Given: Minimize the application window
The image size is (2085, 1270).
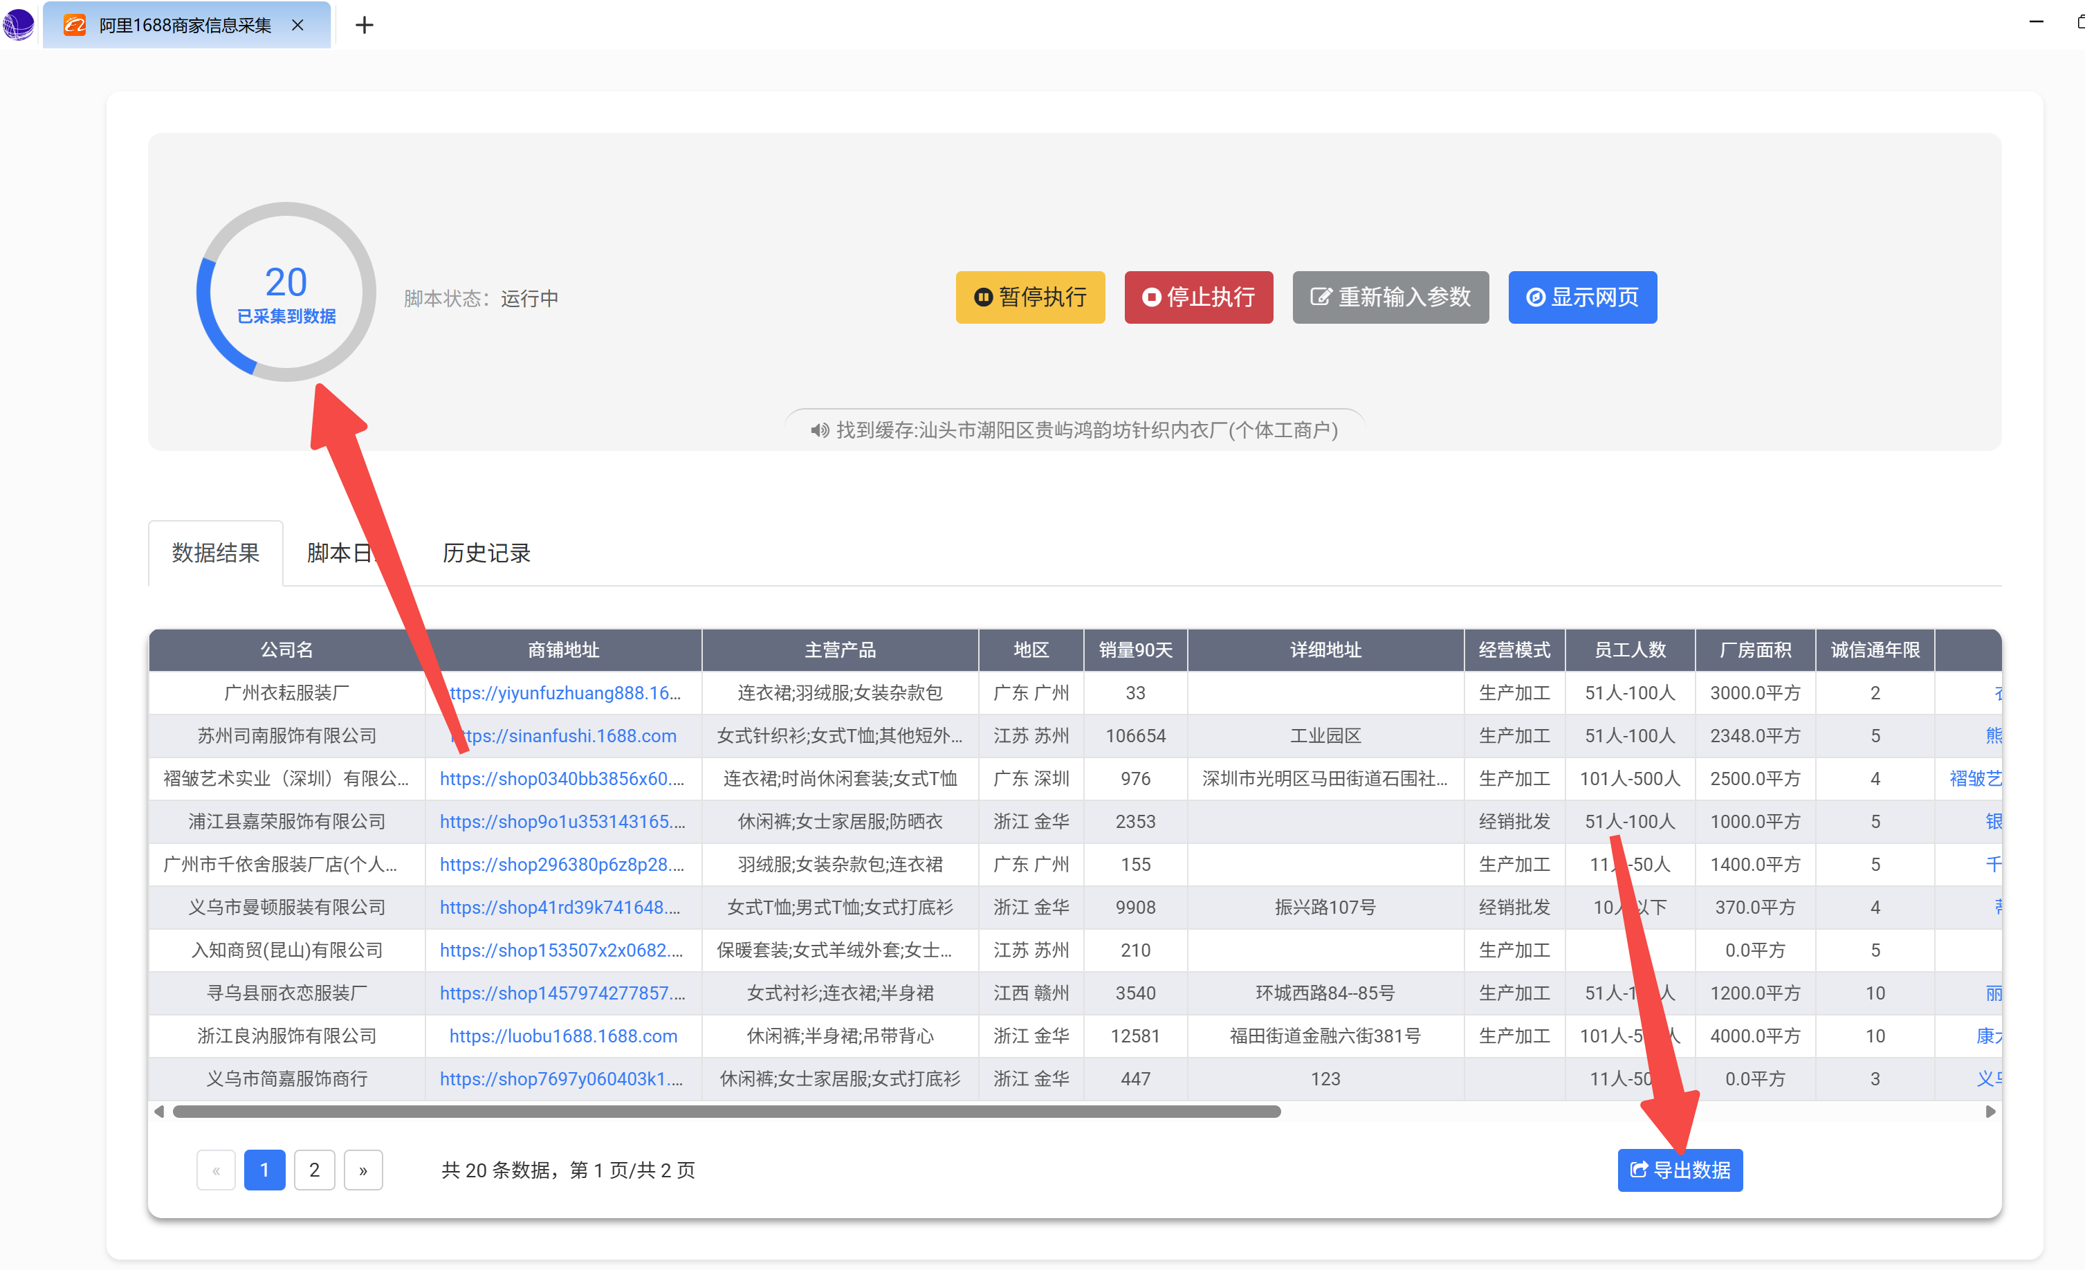Looking at the screenshot, I should coord(2036,22).
